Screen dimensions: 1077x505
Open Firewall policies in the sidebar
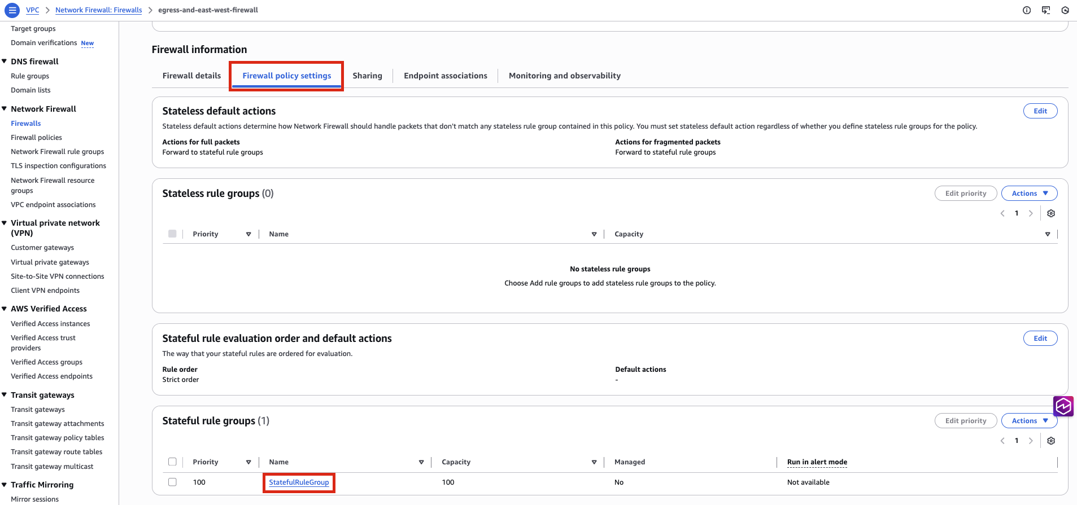pos(36,138)
